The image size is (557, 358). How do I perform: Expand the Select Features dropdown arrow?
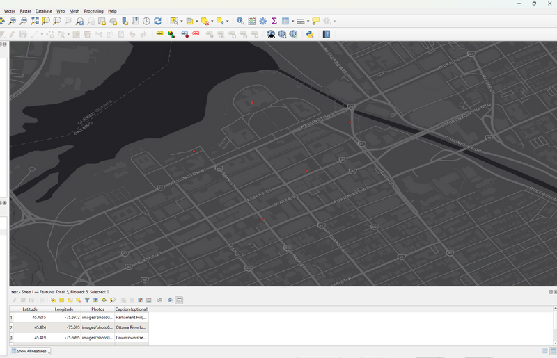(182, 22)
